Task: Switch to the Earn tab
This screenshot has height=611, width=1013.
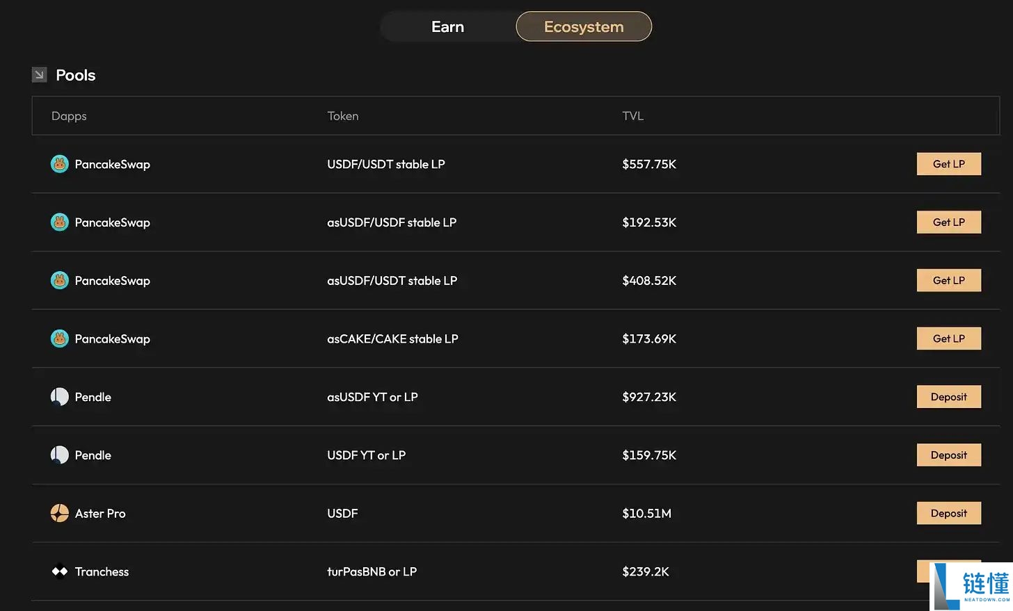Action: [x=447, y=26]
